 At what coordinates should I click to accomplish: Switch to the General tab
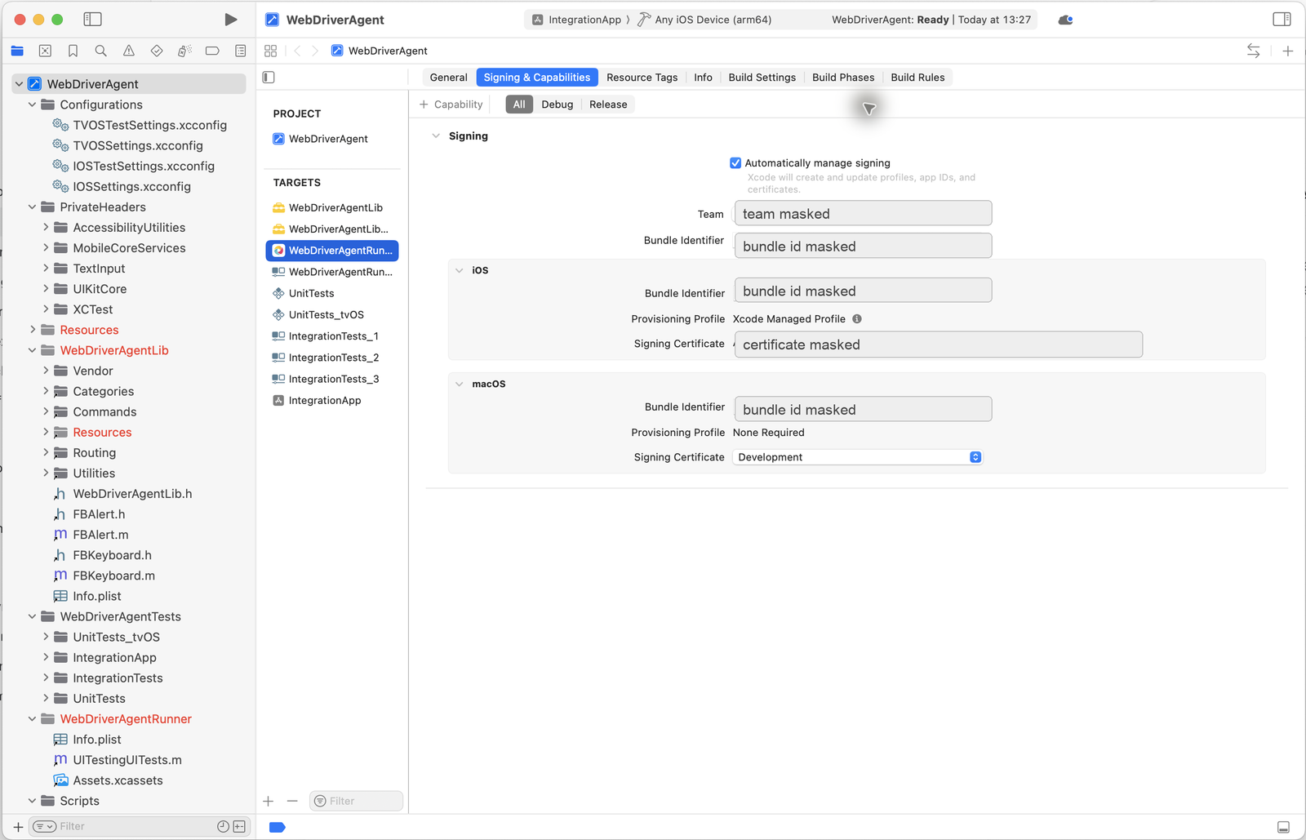(x=448, y=78)
